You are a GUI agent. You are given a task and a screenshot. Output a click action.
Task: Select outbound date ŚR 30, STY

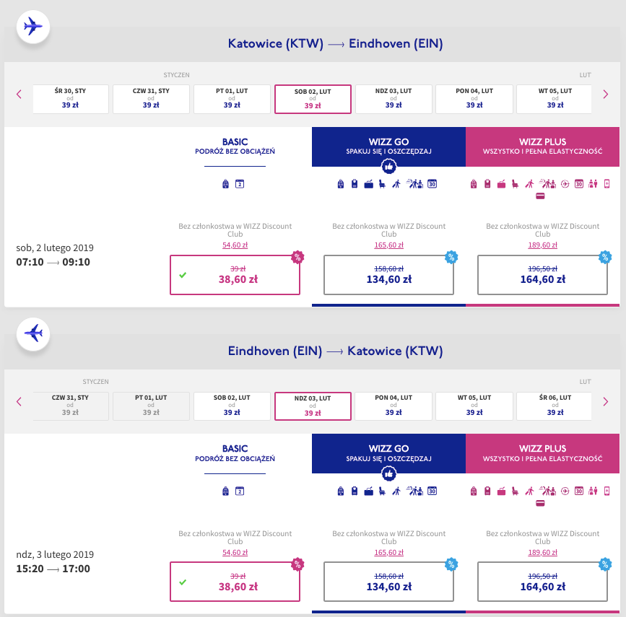[71, 99]
